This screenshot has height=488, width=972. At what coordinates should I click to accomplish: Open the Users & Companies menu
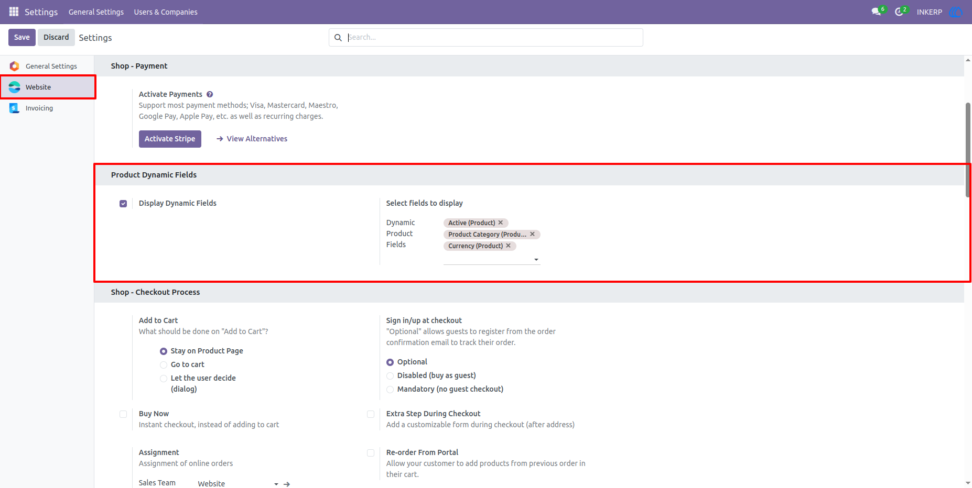166,12
